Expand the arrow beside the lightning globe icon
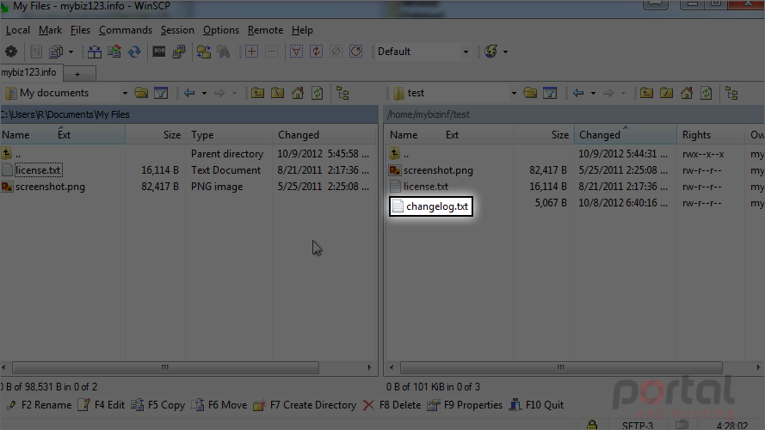 pos(505,52)
